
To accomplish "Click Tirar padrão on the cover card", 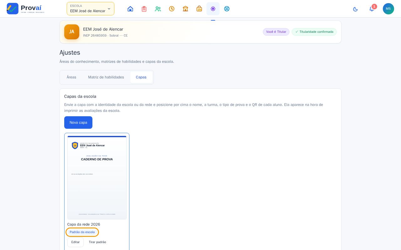I will [97, 242].
